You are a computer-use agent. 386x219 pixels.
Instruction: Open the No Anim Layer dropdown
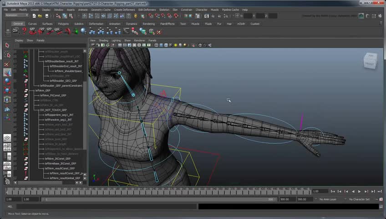click(329, 199)
